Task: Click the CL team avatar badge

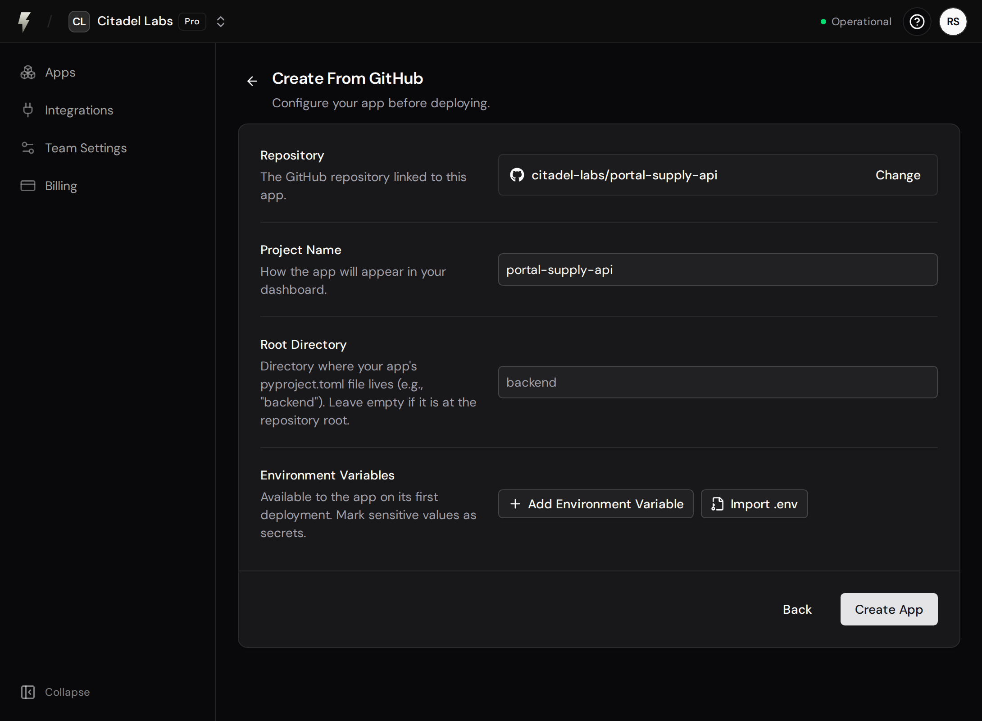Action: tap(79, 22)
